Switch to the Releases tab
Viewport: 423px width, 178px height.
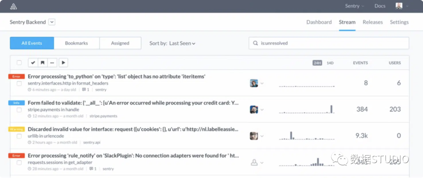click(x=372, y=22)
